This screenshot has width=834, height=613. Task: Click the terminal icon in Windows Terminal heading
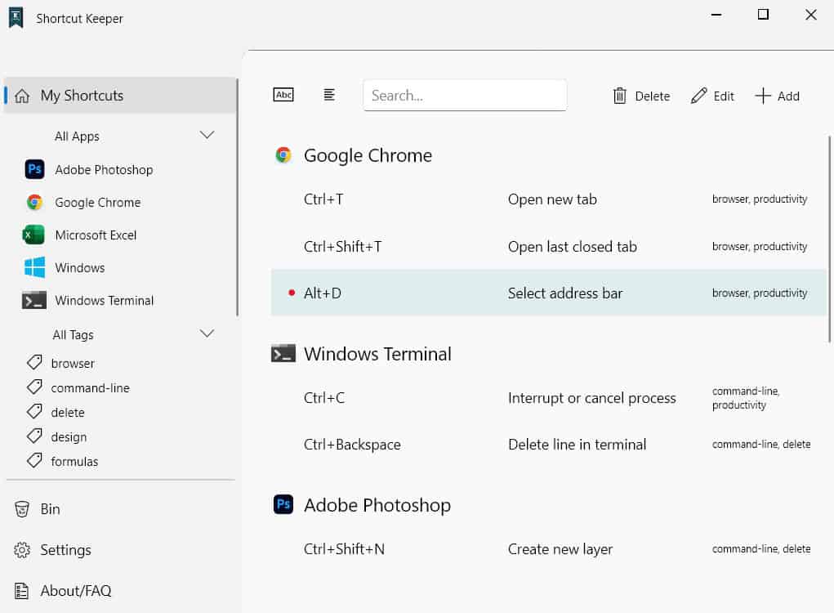(x=283, y=353)
